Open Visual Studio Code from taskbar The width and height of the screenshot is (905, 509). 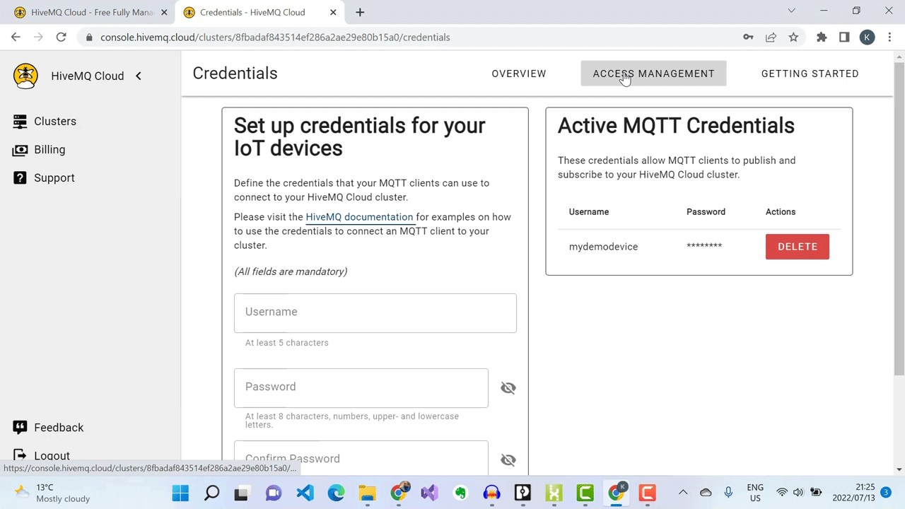305,493
